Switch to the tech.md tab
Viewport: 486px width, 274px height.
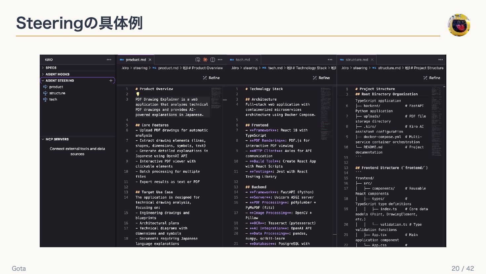pos(244,60)
